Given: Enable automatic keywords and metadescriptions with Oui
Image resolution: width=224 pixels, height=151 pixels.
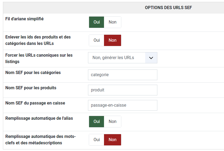Looking at the screenshot, I should 97,140.
